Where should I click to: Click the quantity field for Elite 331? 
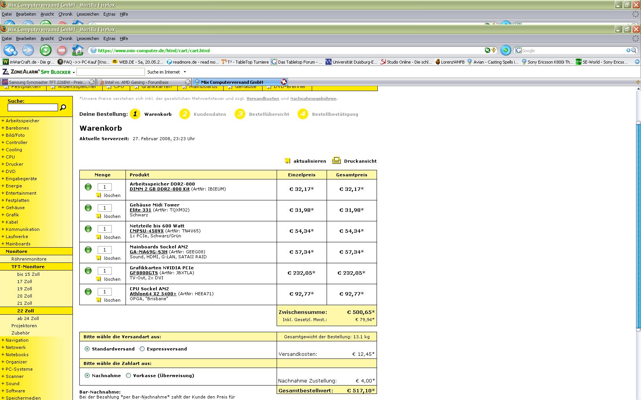pos(105,208)
